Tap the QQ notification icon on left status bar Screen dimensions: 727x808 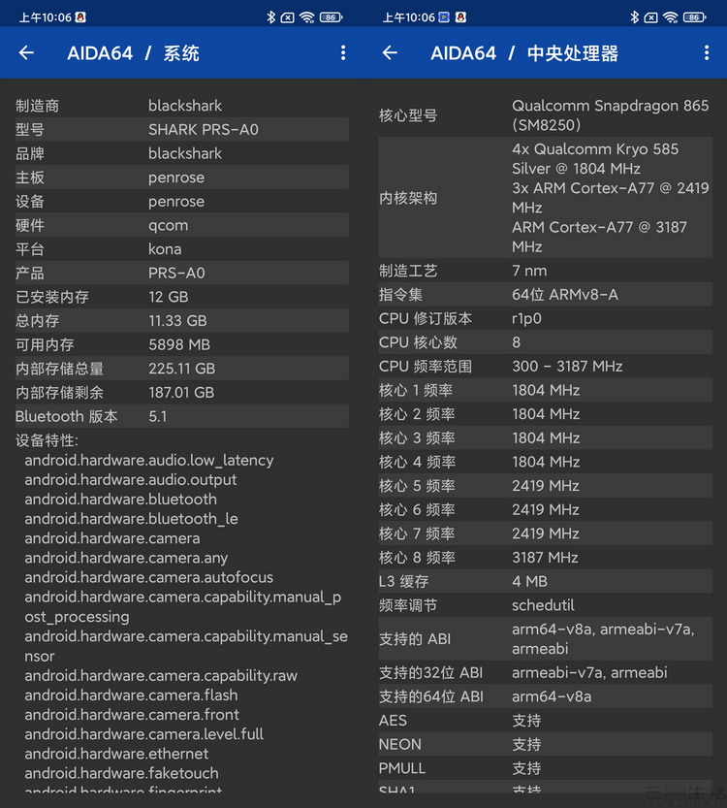(80, 17)
